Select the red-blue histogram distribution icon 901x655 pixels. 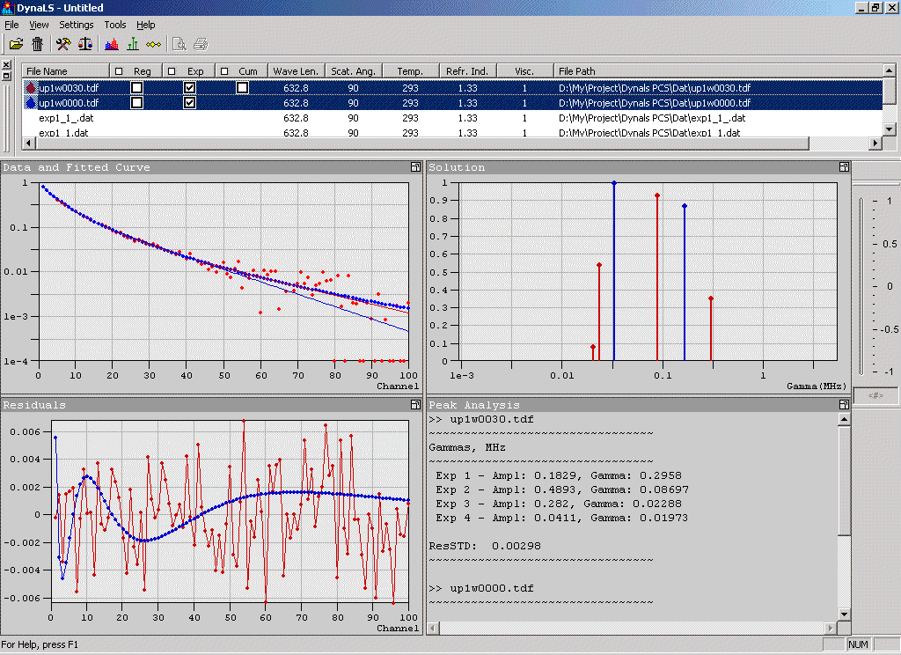pos(112,44)
